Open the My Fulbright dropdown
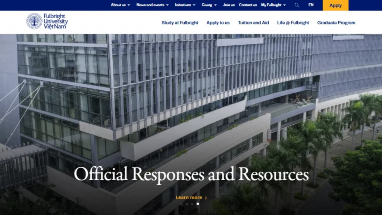Screen dimensions: 382x215 pyautogui.click(x=272, y=5)
